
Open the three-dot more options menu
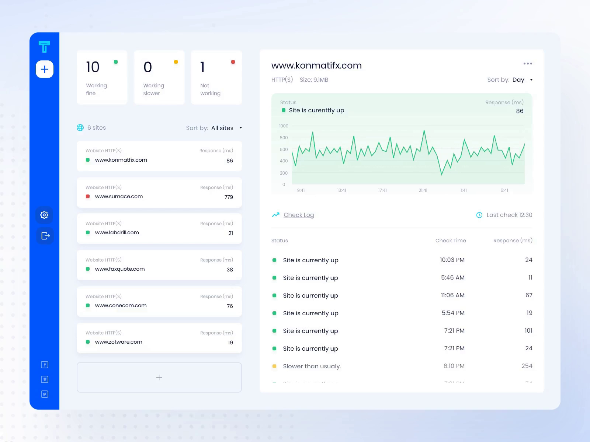(x=527, y=64)
